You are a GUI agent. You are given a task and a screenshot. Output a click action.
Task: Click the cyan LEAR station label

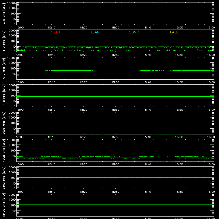tap(95, 32)
